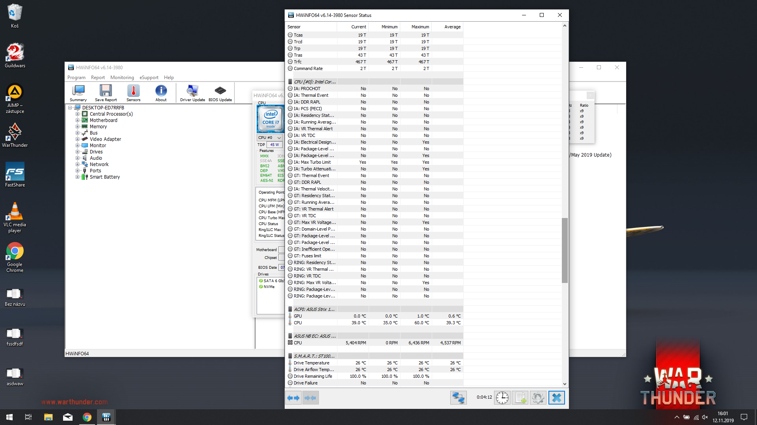This screenshot has width=757, height=425.
Task: Open the Report menu
Action: click(98, 78)
